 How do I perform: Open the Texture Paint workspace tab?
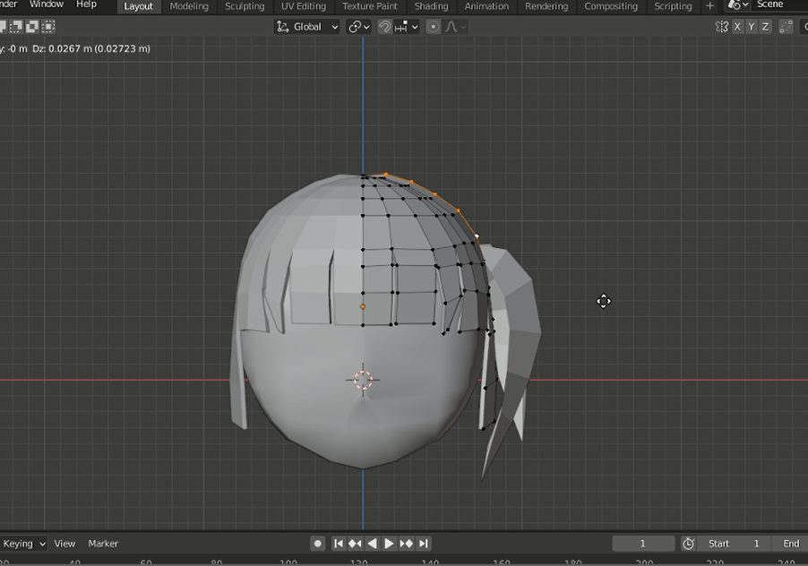(370, 6)
